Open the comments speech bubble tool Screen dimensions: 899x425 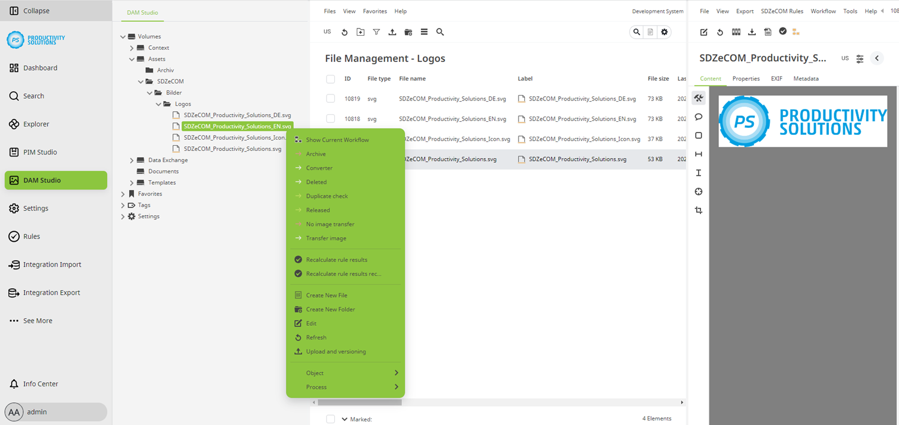699,117
